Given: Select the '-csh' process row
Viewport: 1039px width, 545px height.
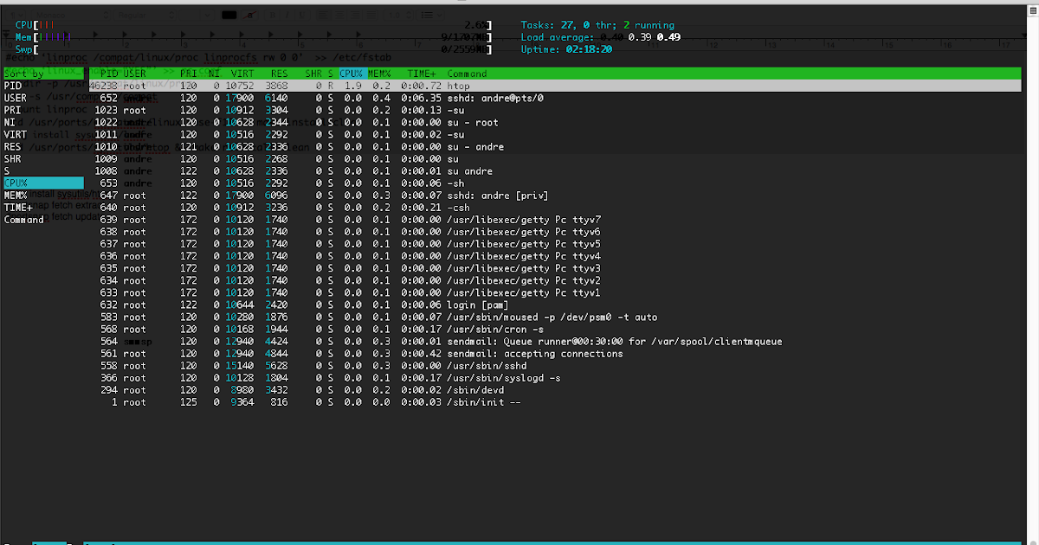Looking at the screenshot, I should (554, 208).
